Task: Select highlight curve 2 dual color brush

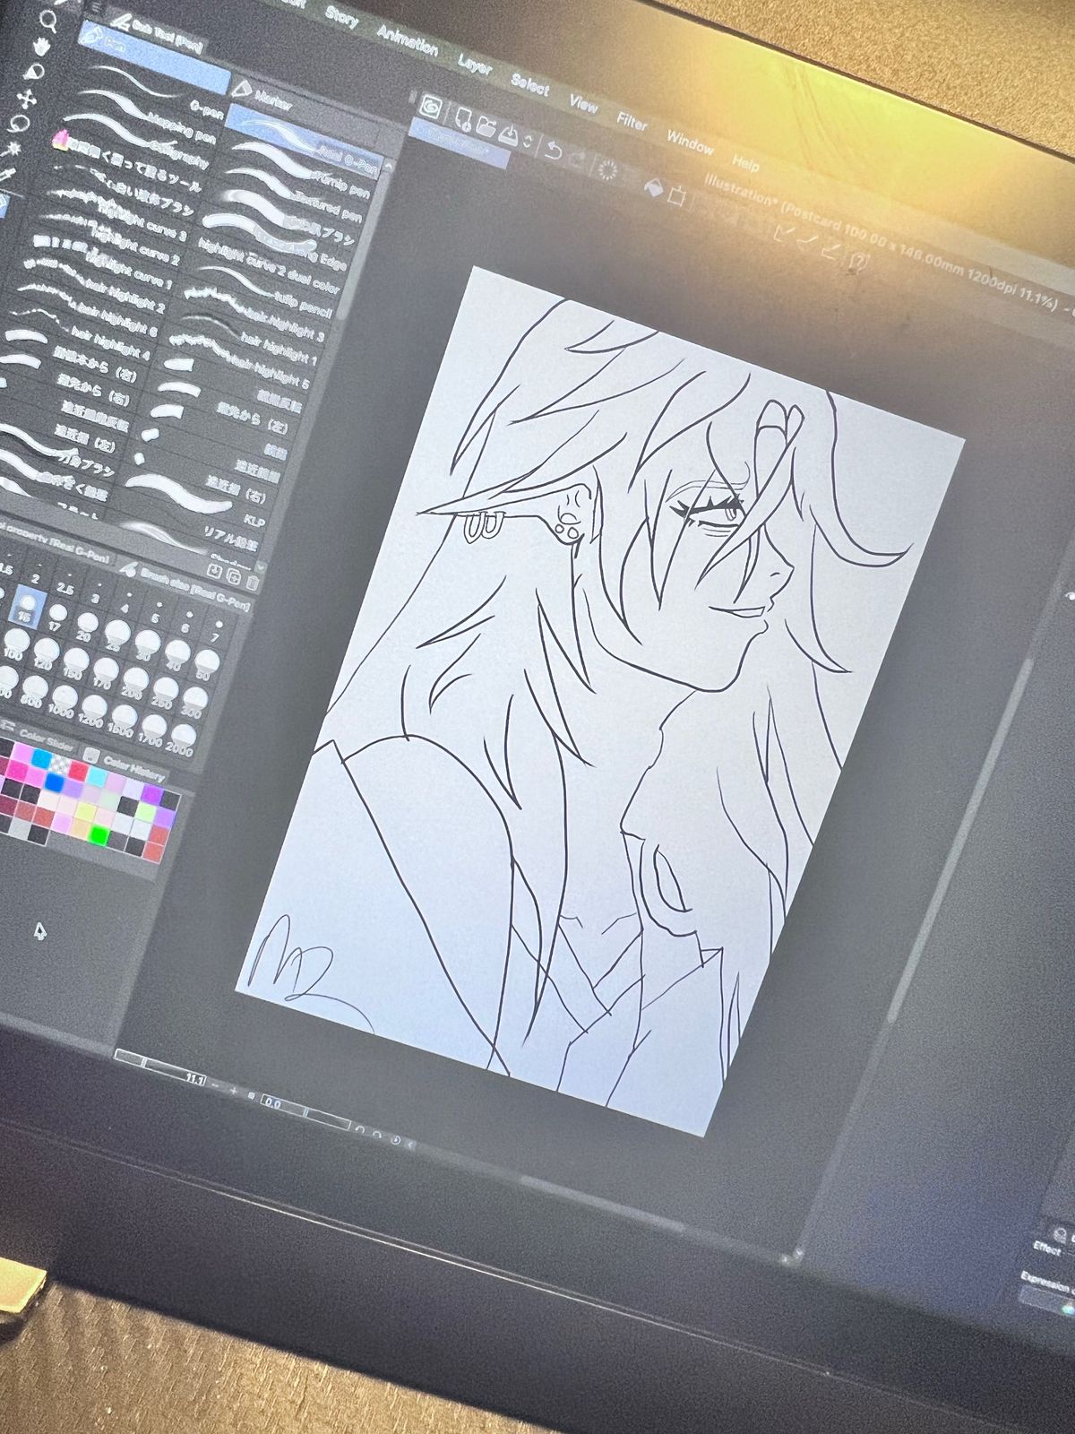Action: tap(267, 267)
